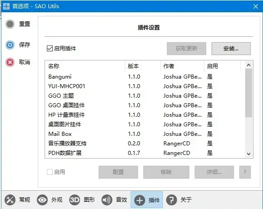The height and width of the screenshot is (209, 263).
Task: Switch to the 音效 tab label
Action: coord(121,200)
